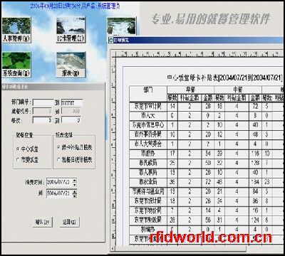The image size is (285, 256).
Task: Click the first 部门编号 input field
Action: 43,102
